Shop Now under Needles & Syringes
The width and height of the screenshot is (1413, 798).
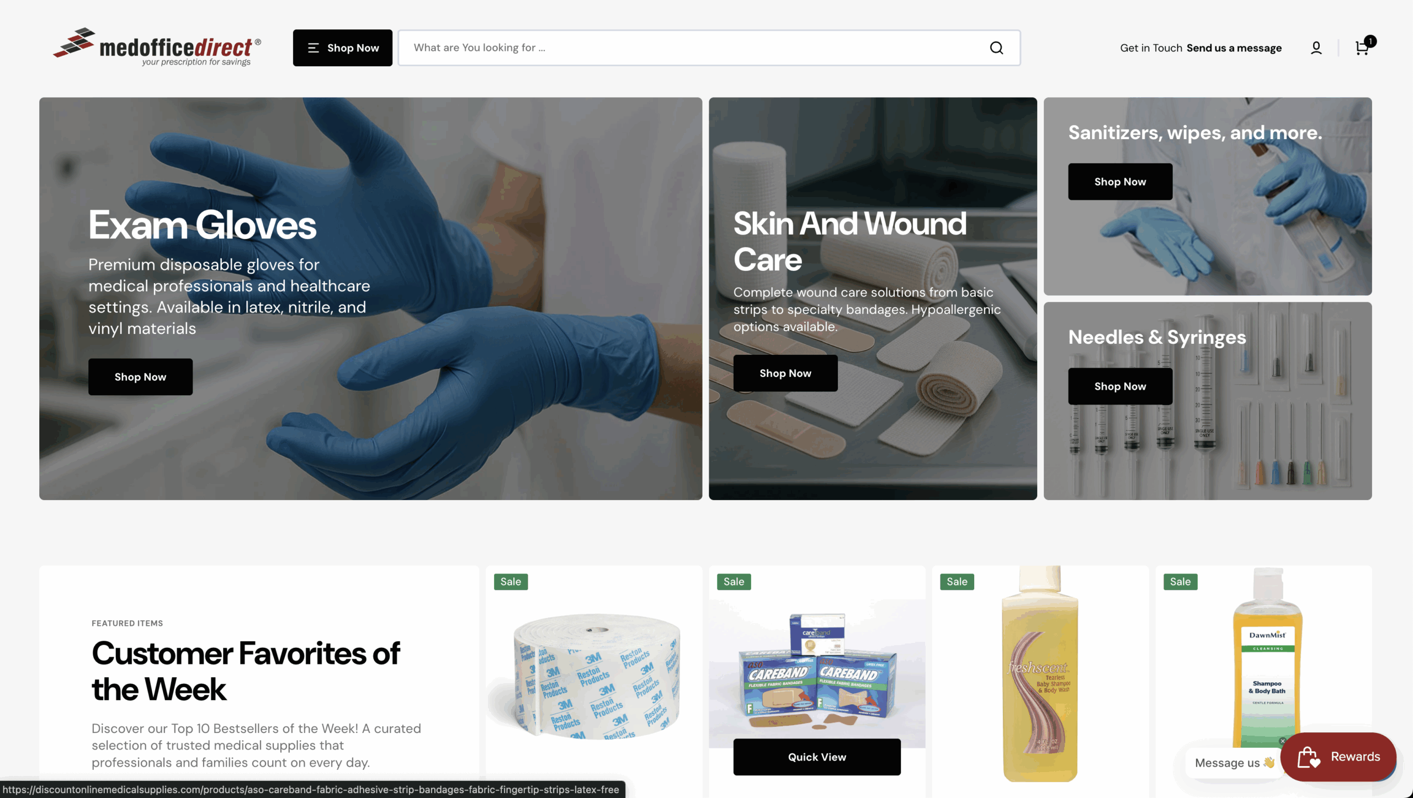[x=1120, y=386]
